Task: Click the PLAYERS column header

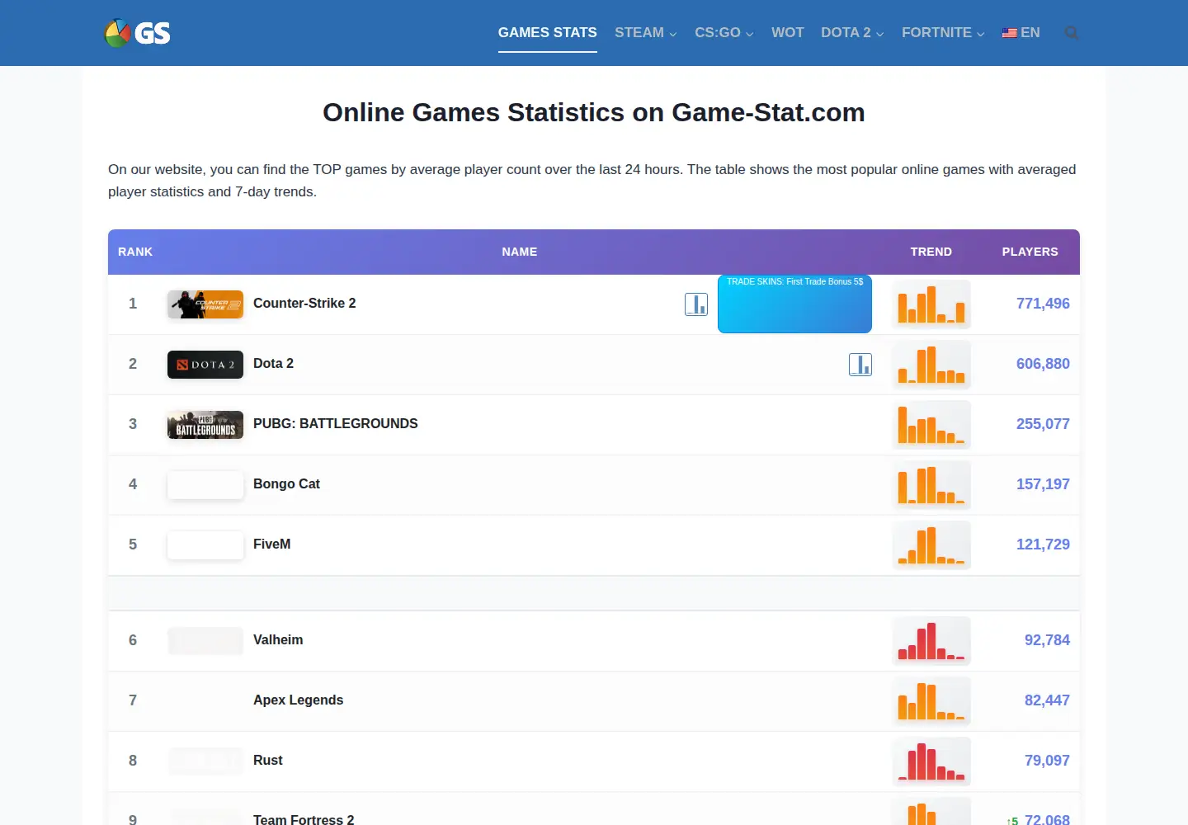Action: [x=1030, y=252]
